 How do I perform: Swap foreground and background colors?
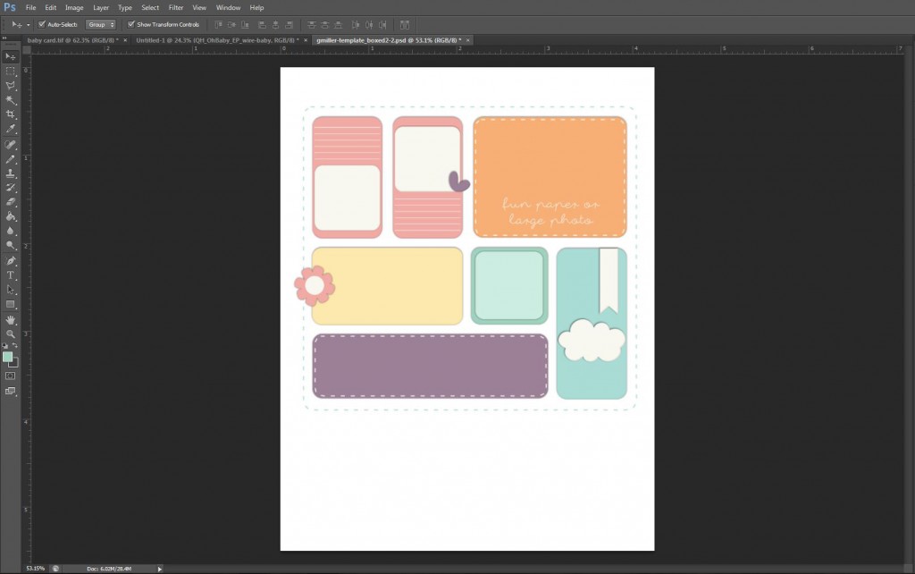tap(15, 346)
